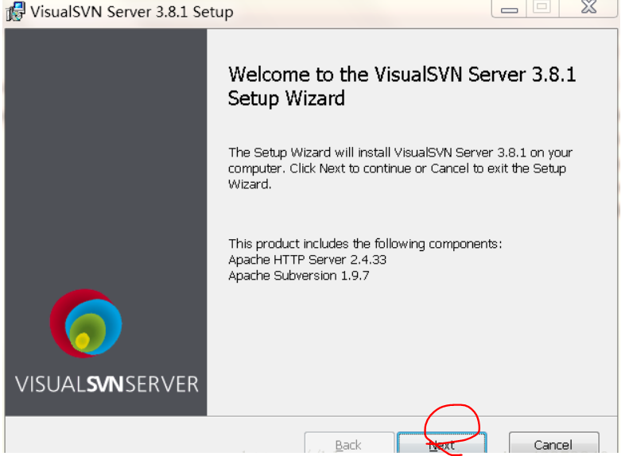Click the Next button to continue setup
This screenshot has width=625, height=456.
point(441,443)
